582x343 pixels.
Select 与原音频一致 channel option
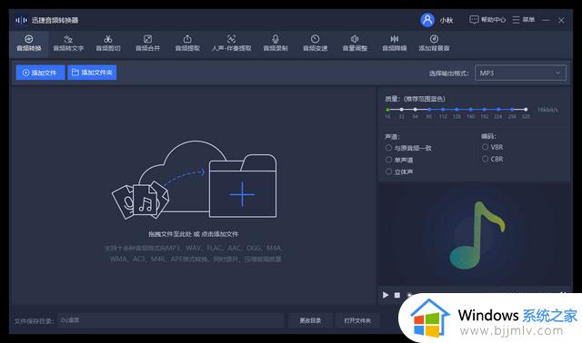click(x=408, y=148)
